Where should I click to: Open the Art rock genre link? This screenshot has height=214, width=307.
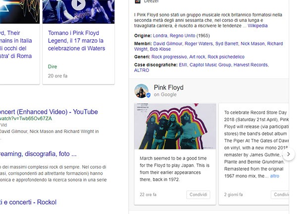click(x=197, y=57)
